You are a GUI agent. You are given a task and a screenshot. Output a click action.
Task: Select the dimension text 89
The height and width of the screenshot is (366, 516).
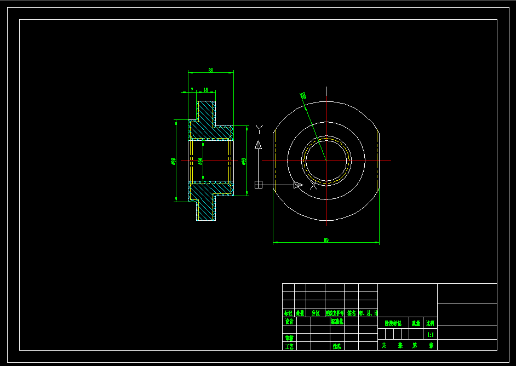tap(326, 240)
